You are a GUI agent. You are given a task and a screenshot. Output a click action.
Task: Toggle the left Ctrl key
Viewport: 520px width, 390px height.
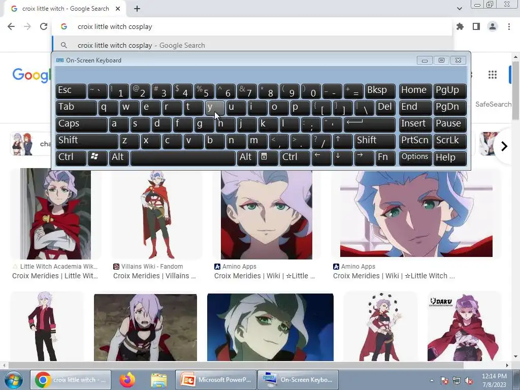tap(71, 158)
